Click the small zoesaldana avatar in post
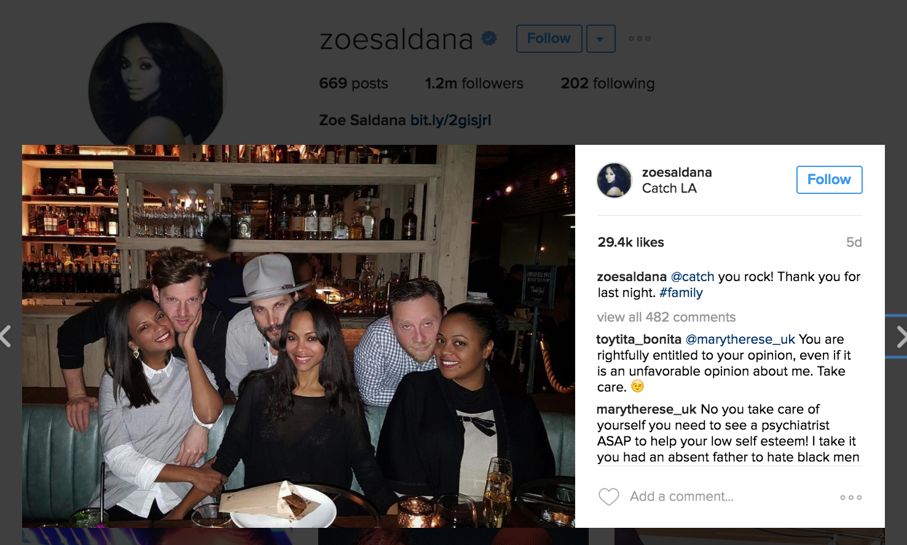Screen dimensions: 907x545 [x=614, y=180]
